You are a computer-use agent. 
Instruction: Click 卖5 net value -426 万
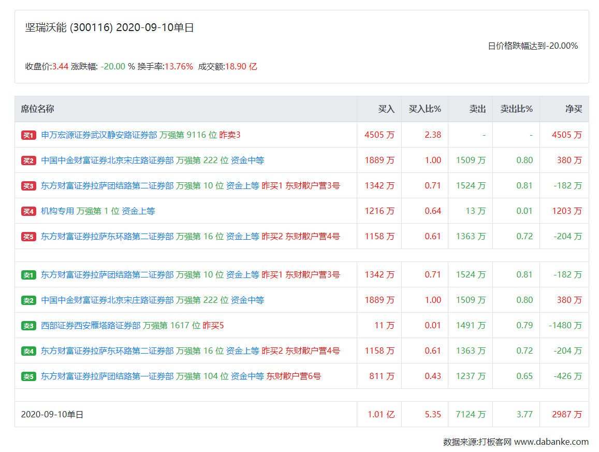point(567,376)
